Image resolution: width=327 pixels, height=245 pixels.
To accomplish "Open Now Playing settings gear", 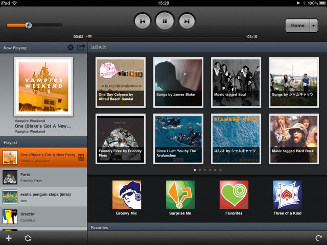I will [x=71, y=47].
